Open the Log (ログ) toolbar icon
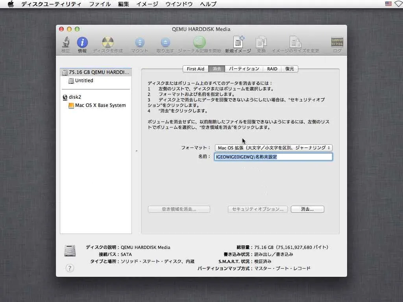This screenshot has width=403, height=302. click(337, 42)
